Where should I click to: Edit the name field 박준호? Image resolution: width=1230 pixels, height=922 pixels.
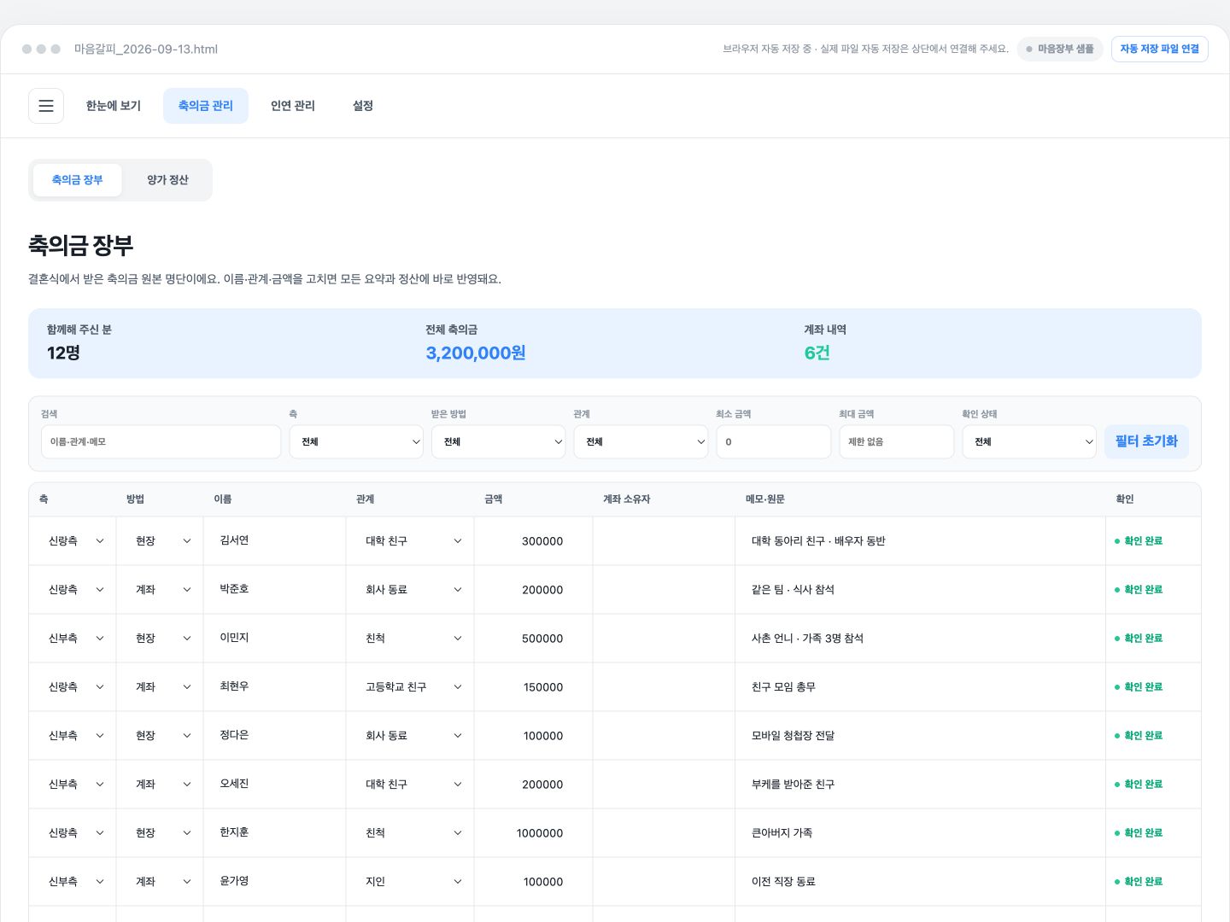click(275, 590)
